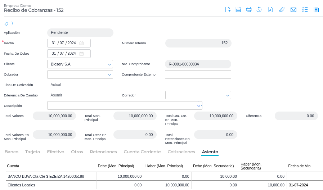Click the Comprobante Externo input field
This screenshot has height=190, width=323.
198,74
